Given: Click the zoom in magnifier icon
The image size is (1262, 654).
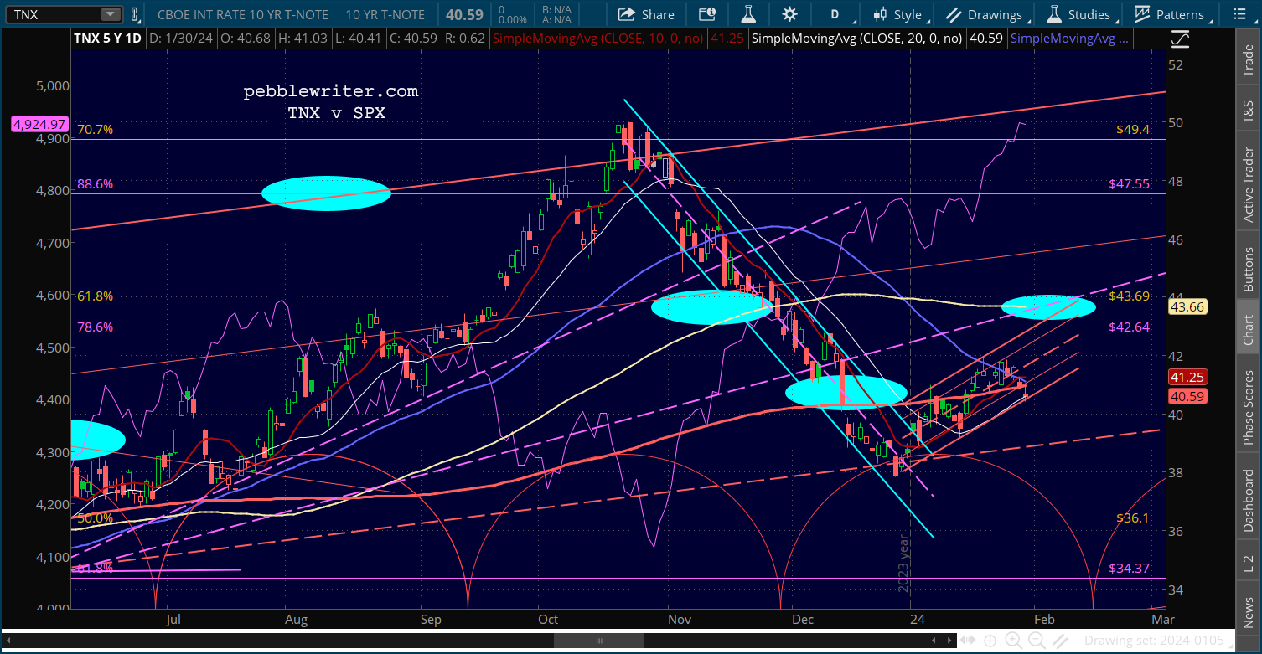Looking at the screenshot, I should click(x=1013, y=641).
